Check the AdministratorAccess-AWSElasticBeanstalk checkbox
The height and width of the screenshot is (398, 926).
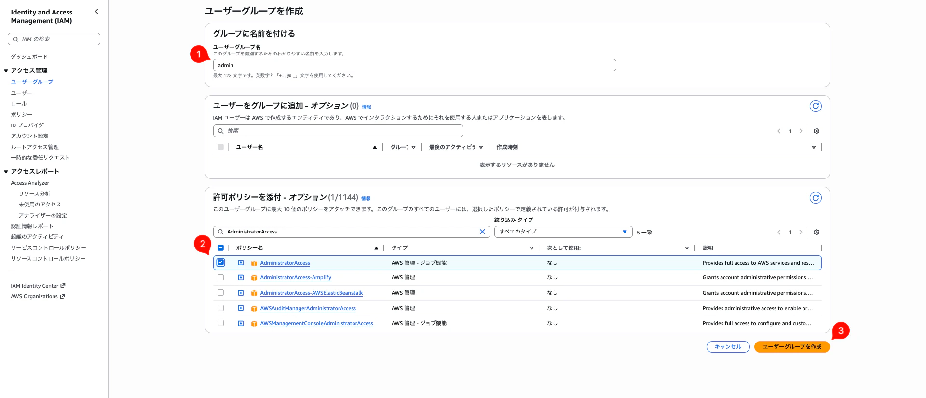(x=220, y=293)
